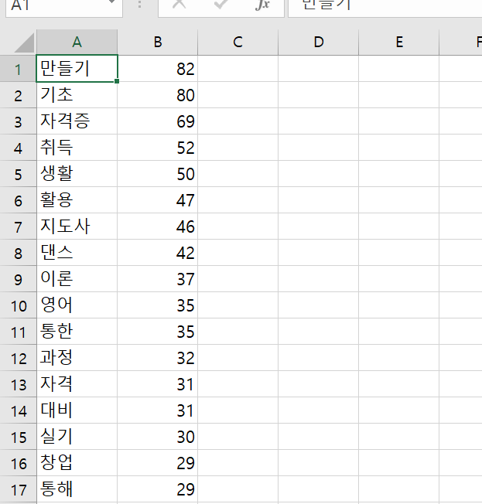The height and width of the screenshot is (504, 482).
Task: Select row 5 header
Action: point(18,174)
